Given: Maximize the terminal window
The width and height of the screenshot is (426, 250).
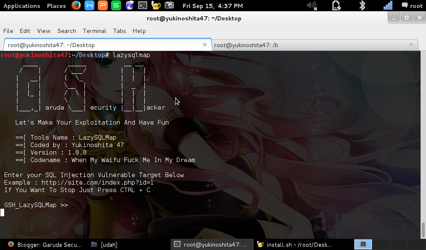Looking at the screenshot, I should click(407, 18).
